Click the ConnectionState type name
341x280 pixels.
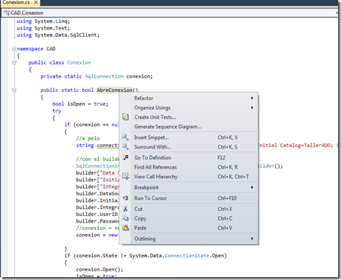click(187, 256)
